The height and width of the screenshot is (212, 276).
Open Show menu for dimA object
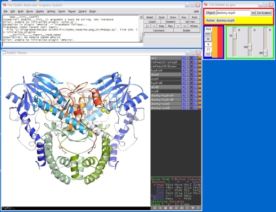pyautogui.click(x=187, y=75)
